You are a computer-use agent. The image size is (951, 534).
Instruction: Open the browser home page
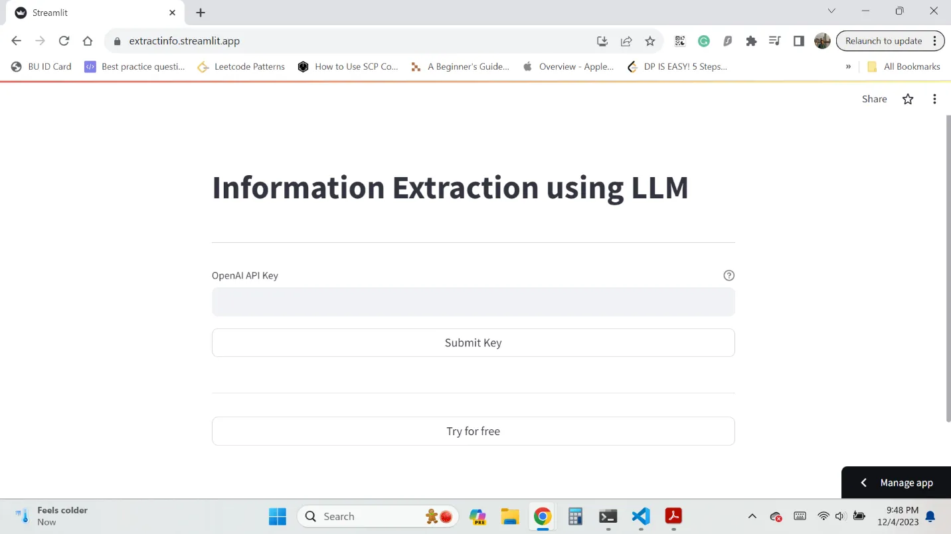click(88, 41)
